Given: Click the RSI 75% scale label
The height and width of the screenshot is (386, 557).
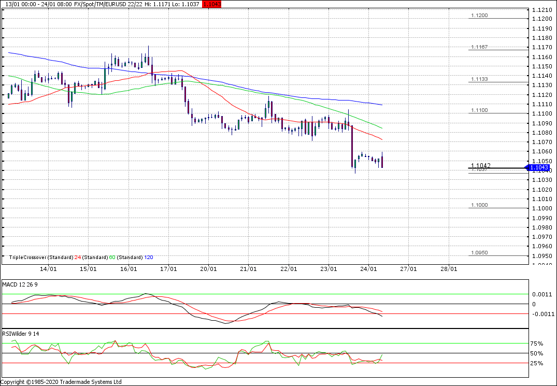Looking at the screenshot, I should [x=536, y=344].
